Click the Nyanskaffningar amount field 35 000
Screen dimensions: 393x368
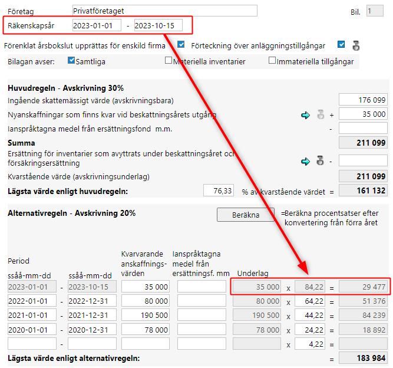pyautogui.click(x=363, y=114)
